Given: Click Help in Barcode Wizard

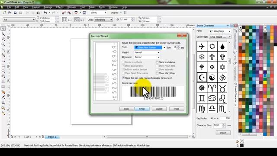Looking at the screenshot, I should (x=177, y=109).
